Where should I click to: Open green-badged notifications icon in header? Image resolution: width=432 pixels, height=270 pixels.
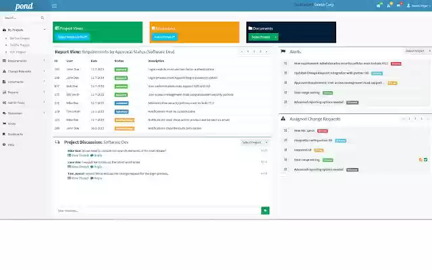point(379,5)
